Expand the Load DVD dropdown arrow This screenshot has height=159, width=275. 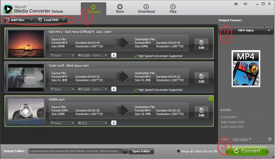64,20
